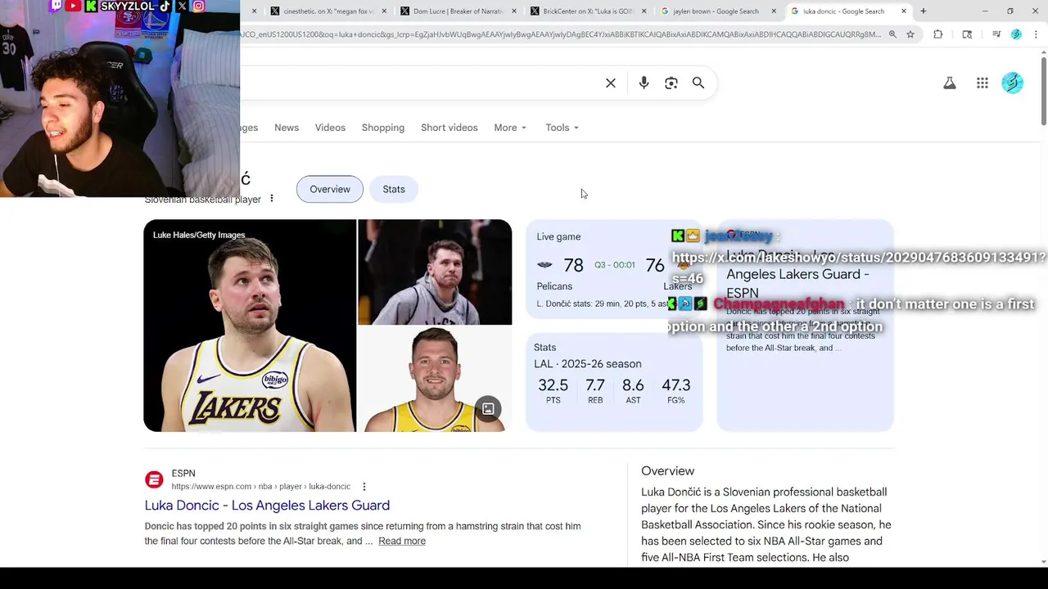Open a new browser tab

coord(924,11)
